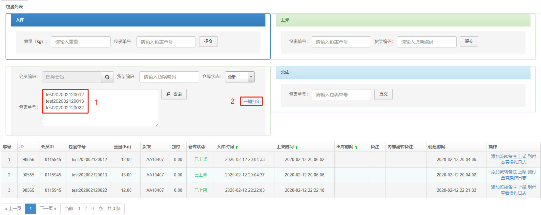The height and width of the screenshot is (215, 541).
Task: Click the green sort arrow next to 出库时间
Action: point(356,147)
